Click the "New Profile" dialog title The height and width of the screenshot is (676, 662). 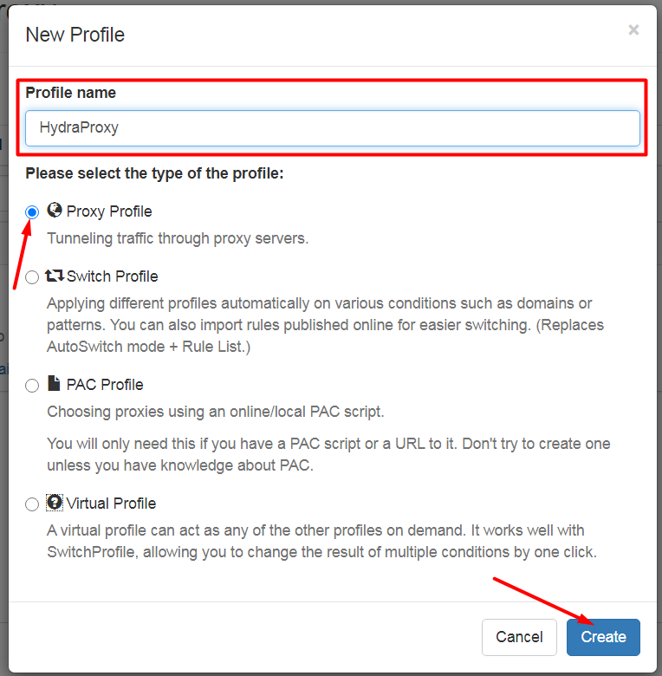[75, 35]
